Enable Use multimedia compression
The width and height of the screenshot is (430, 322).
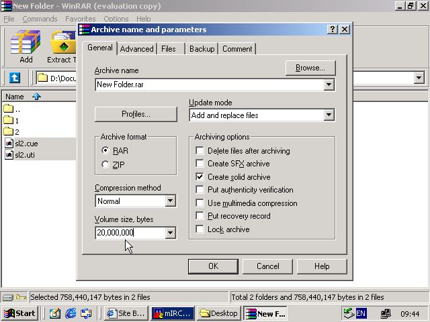pyautogui.click(x=200, y=203)
